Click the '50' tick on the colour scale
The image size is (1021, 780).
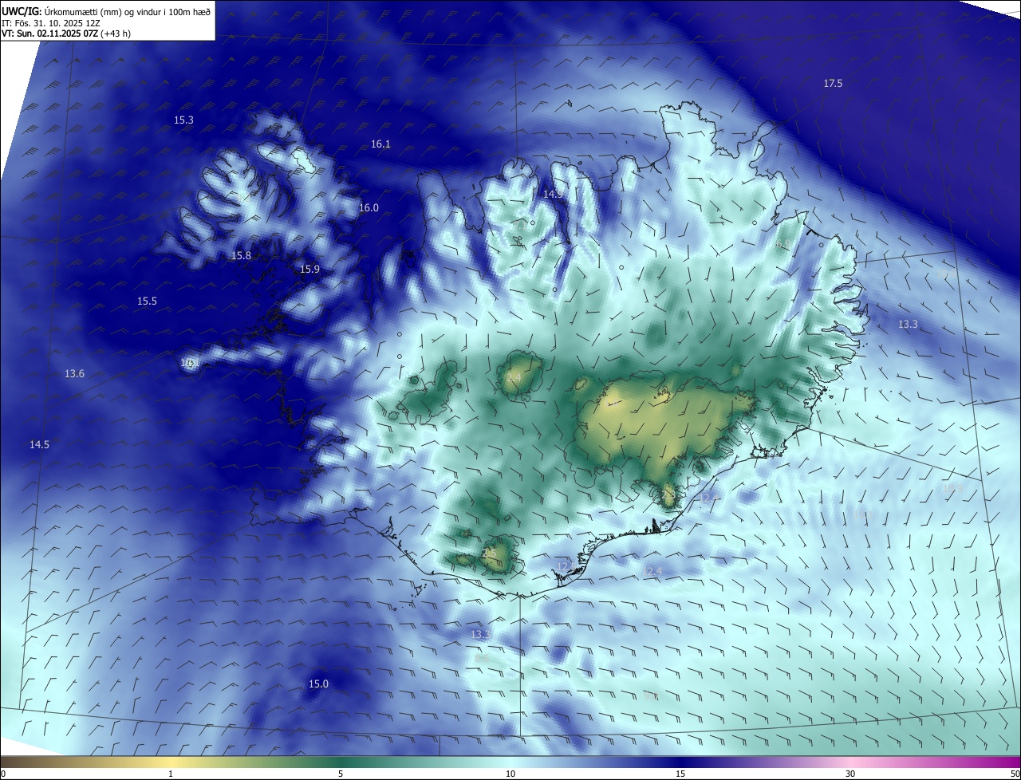(1015, 774)
